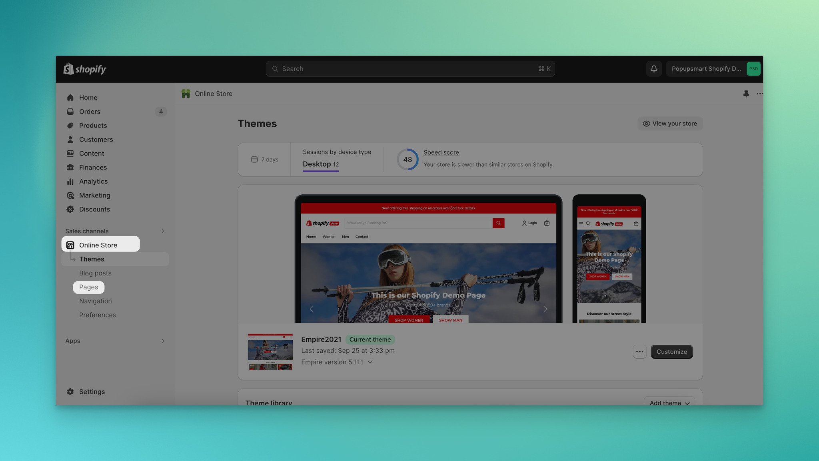
Task: Click the Shopify logo
Action: tap(84, 69)
